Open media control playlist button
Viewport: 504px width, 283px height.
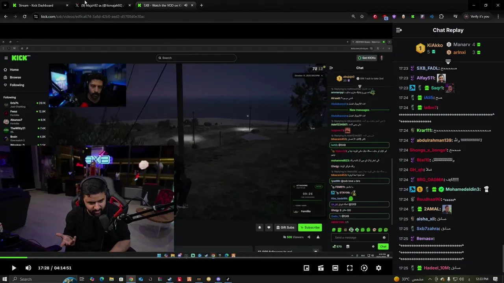pyautogui.click(x=455, y=17)
